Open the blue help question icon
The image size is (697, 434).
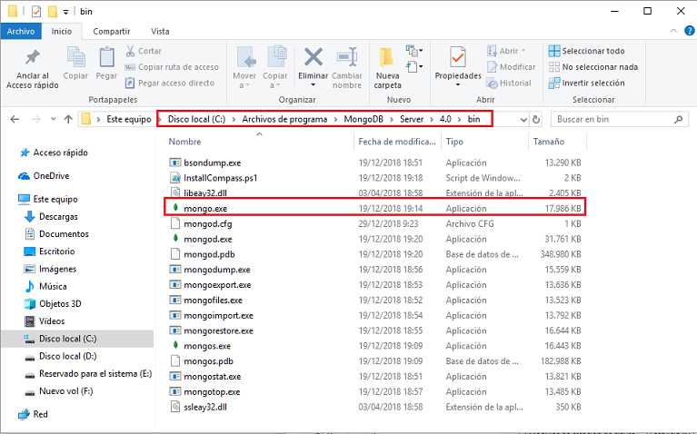(x=690, y=31)
